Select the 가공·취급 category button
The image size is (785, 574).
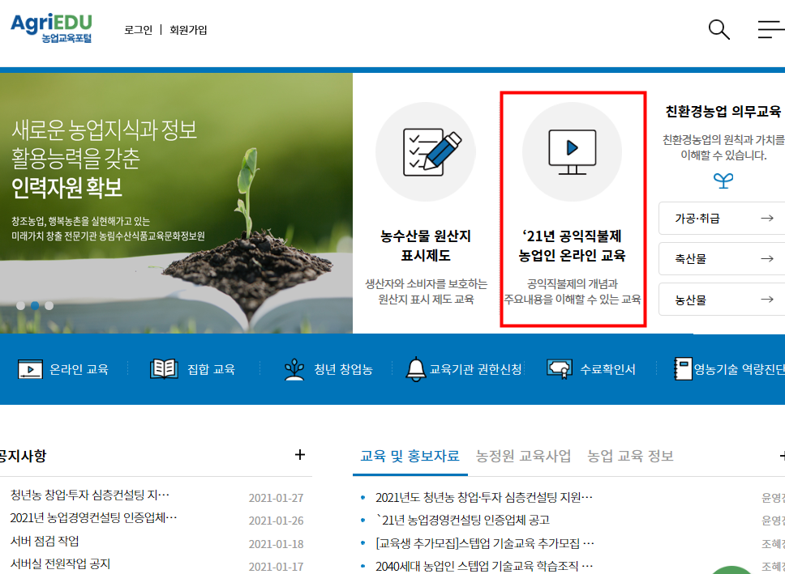722,218
